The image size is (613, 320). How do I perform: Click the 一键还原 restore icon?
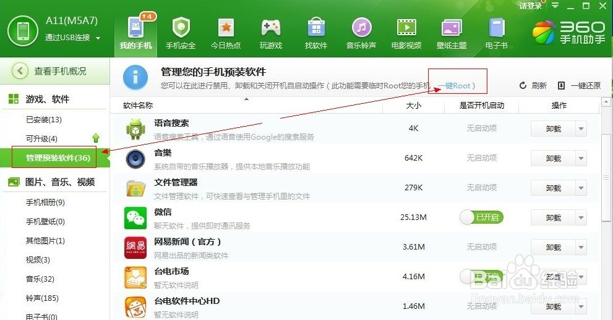[561, 85]
